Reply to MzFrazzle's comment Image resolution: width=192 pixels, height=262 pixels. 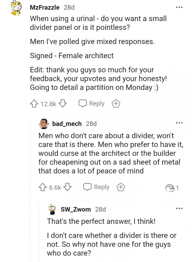tap(92, 104)
